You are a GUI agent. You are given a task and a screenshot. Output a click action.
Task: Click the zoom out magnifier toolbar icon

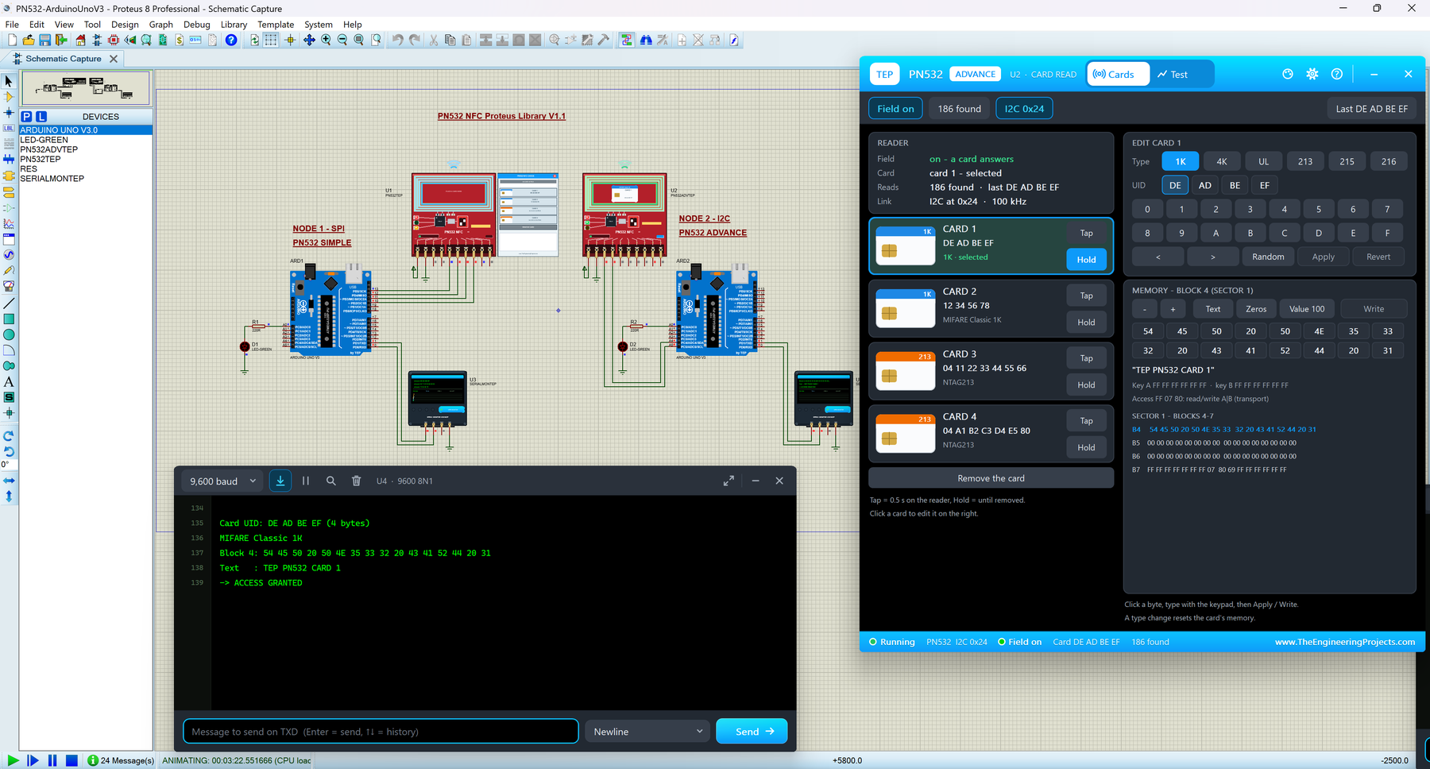(342, 40)
